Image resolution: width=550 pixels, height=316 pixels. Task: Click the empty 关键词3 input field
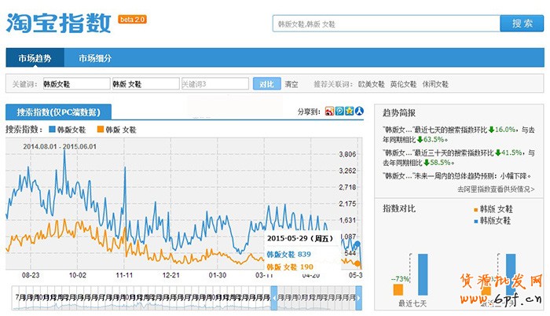point(214,83)
